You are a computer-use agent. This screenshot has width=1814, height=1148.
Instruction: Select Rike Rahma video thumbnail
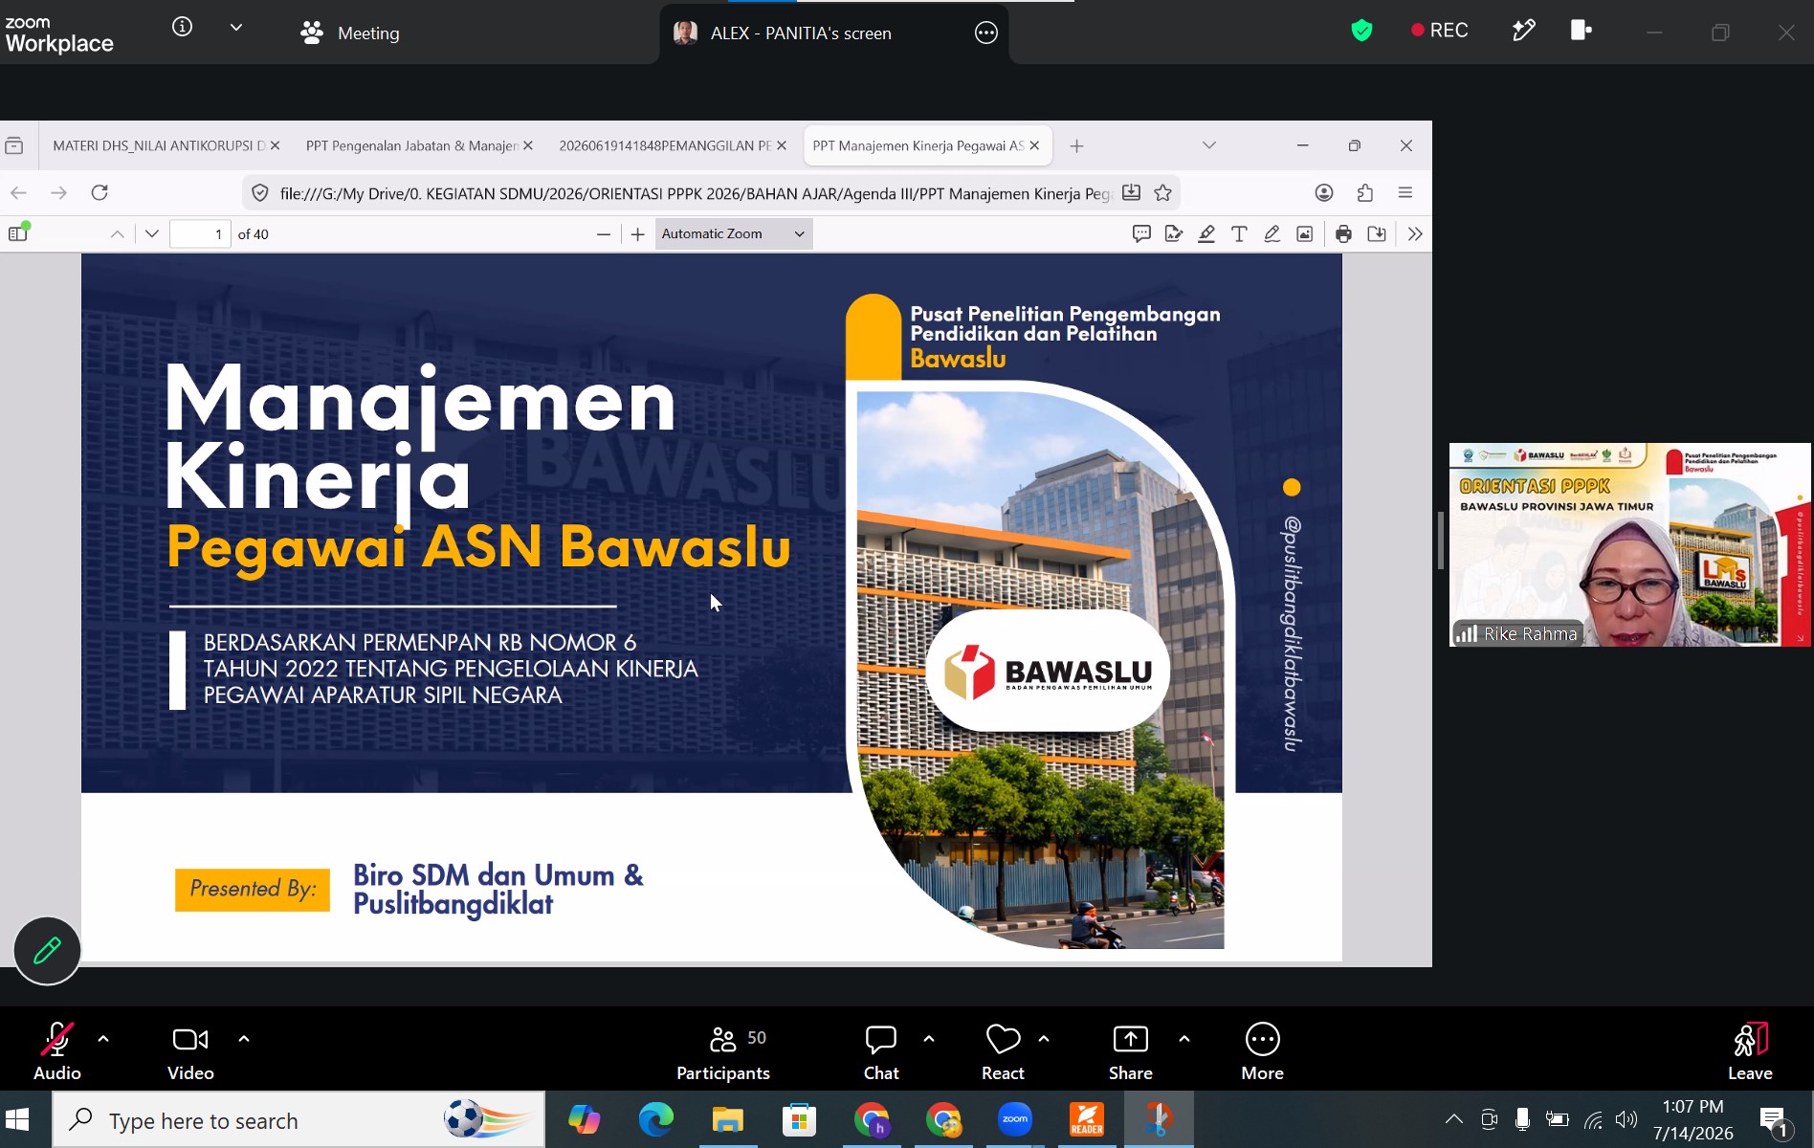1629,544
